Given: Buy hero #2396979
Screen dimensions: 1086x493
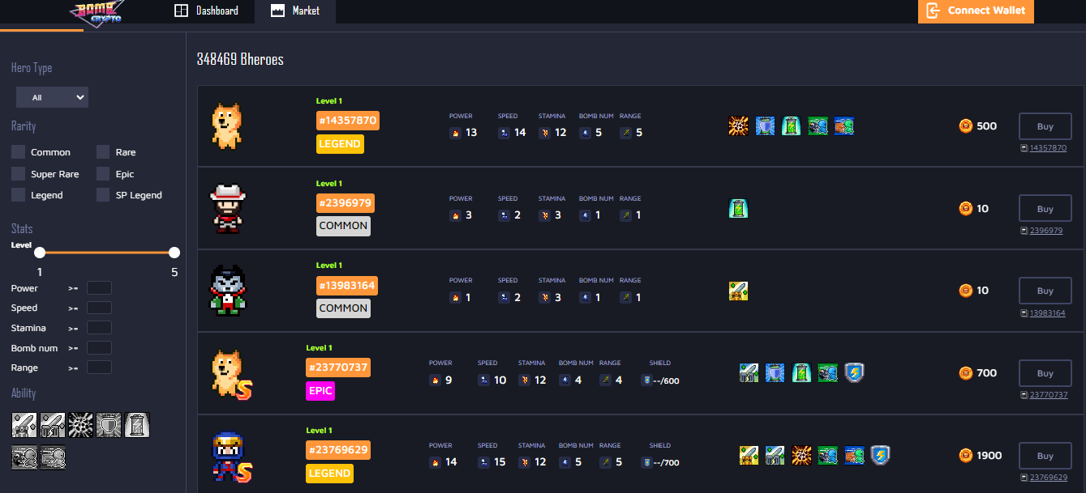Looking at the screenshot, I should [x=1045, y=209].
